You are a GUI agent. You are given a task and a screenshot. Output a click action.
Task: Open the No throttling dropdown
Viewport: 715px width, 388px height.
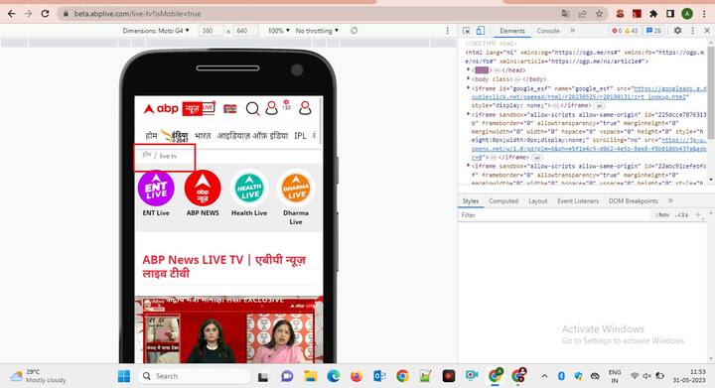click(x=317, y=31)
